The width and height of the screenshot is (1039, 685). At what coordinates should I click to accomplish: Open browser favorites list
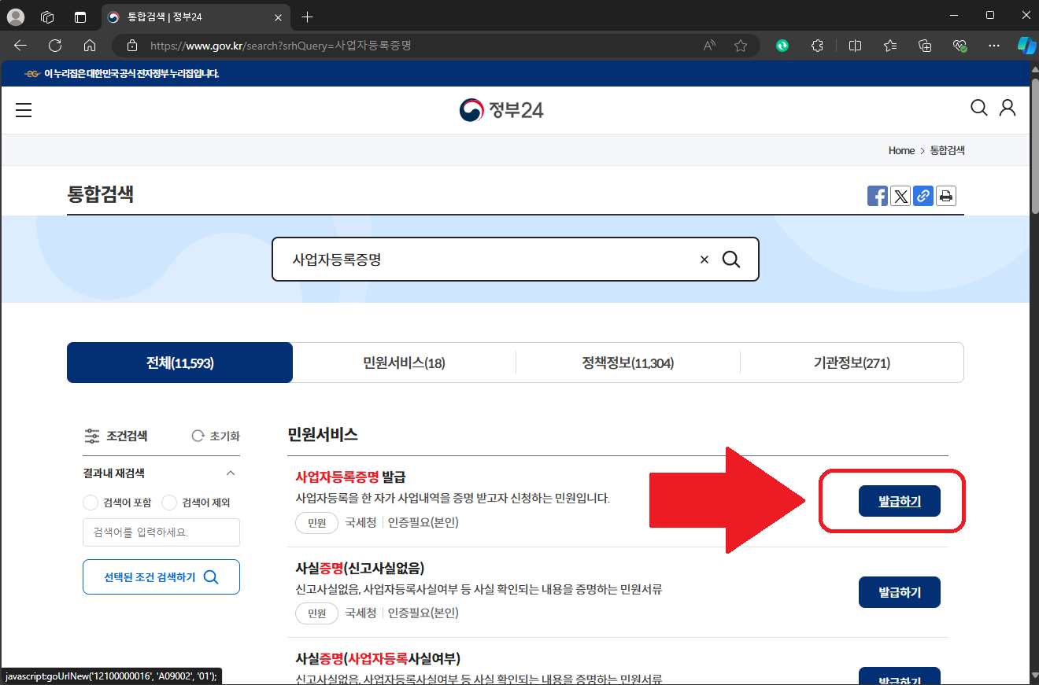pyautogui.click(x=890, y=46)
